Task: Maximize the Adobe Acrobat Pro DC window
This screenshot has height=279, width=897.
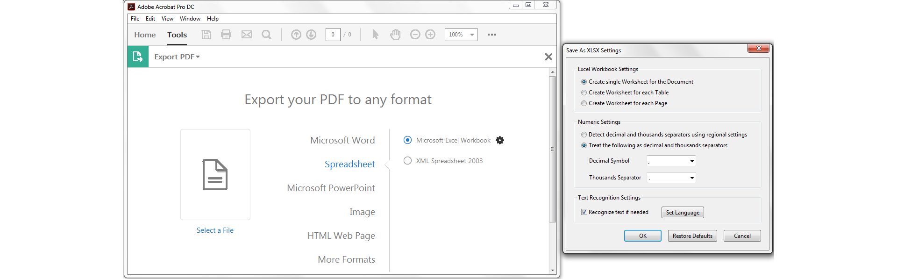Action: click(528, 5)
